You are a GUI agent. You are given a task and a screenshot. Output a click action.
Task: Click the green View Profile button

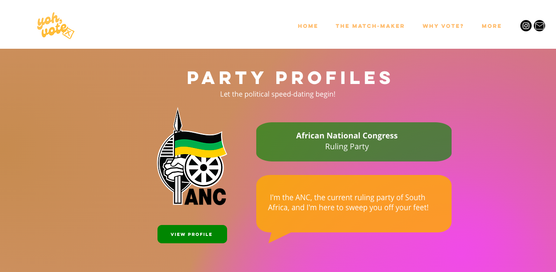coord(192,234)
